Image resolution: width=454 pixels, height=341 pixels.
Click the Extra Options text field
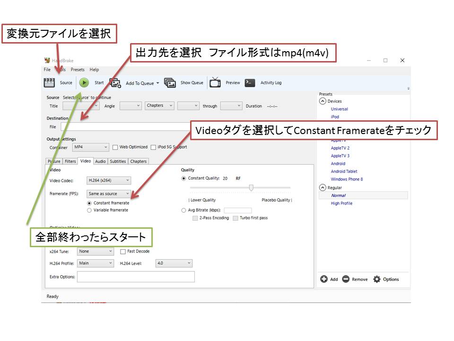click(x=136, y=277)
